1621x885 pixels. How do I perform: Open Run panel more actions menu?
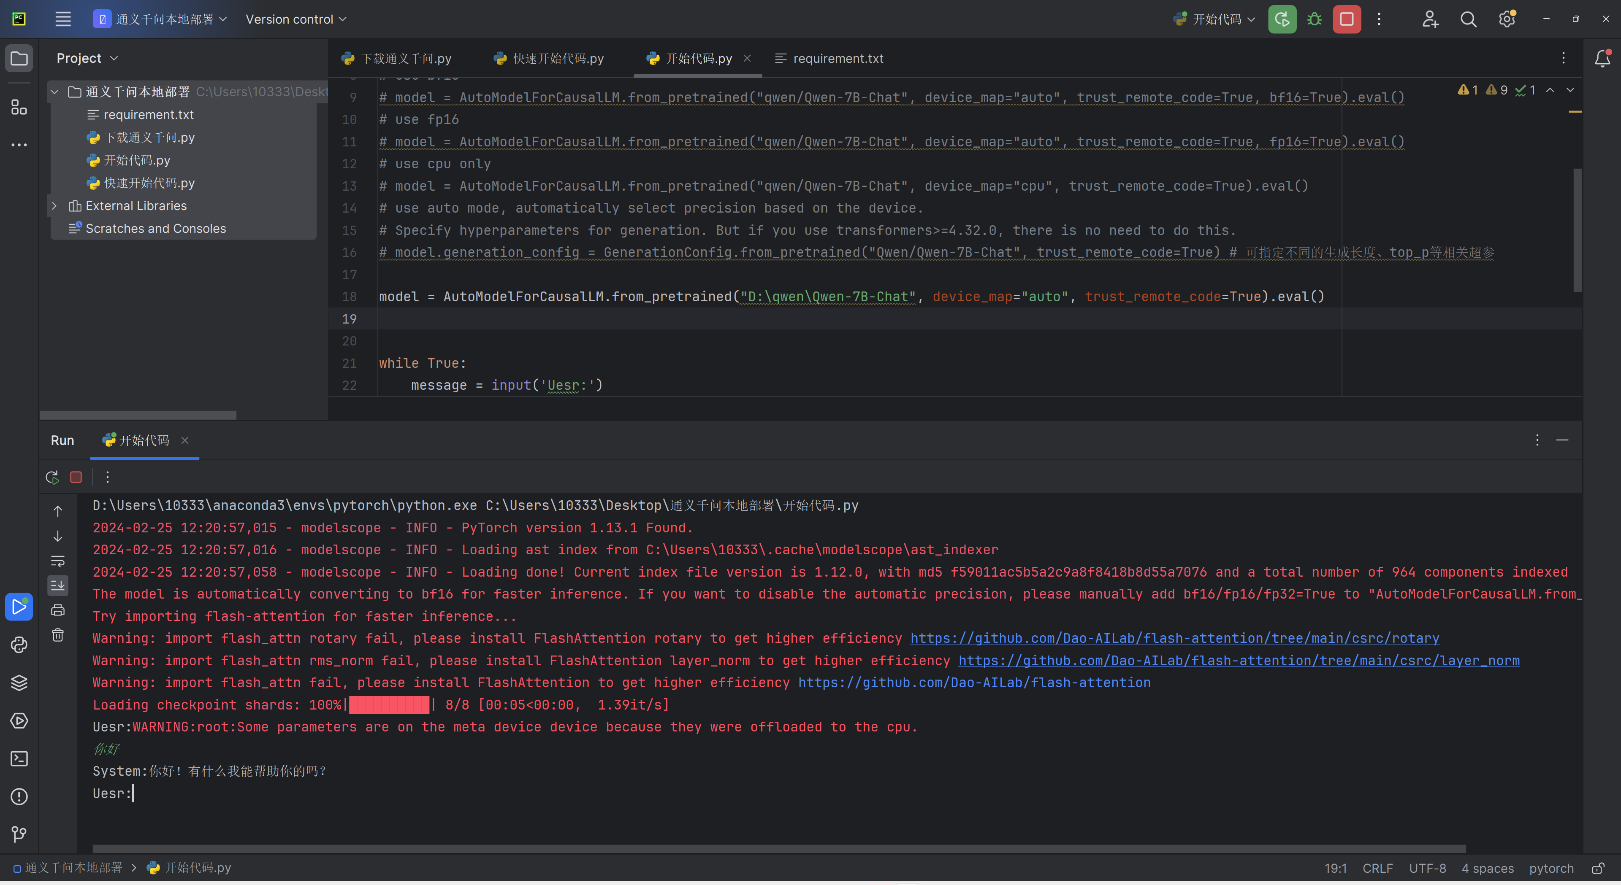click(108, 477)
